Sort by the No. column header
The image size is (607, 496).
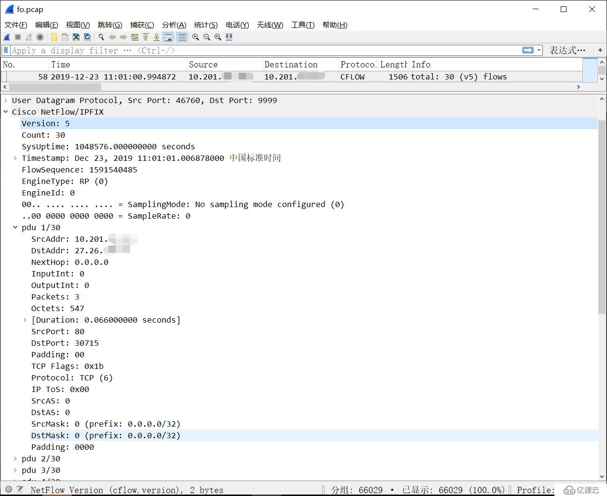(25, 65)
